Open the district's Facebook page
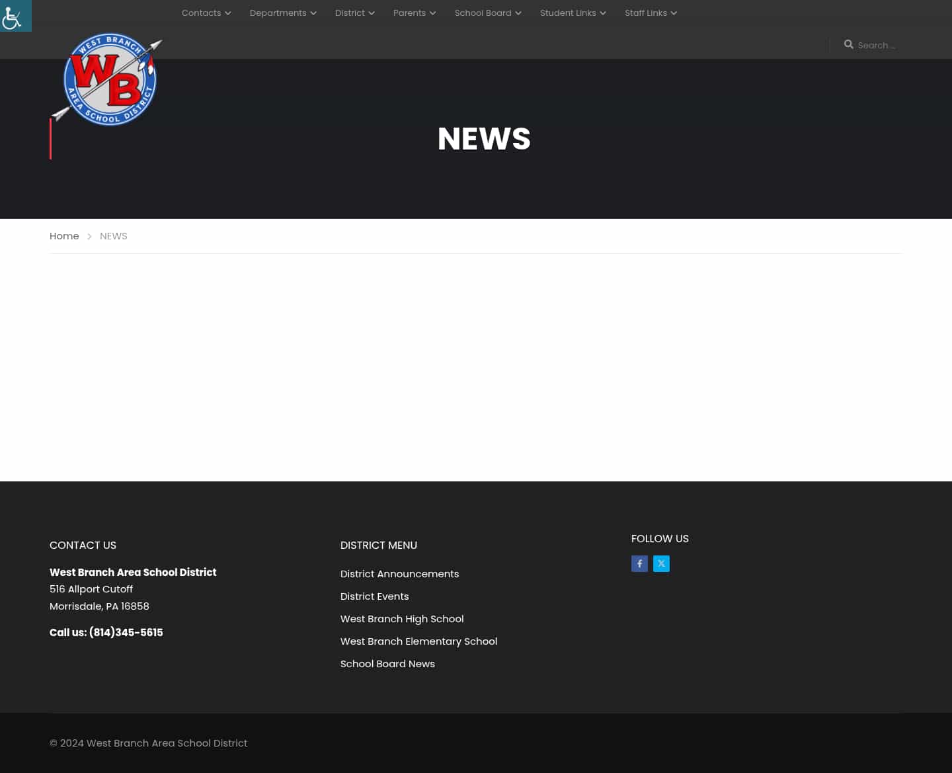 [x=639, y=563]
